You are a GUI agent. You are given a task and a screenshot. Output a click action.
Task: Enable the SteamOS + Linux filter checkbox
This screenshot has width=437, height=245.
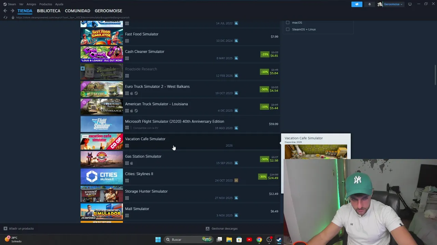pos(287,29)
